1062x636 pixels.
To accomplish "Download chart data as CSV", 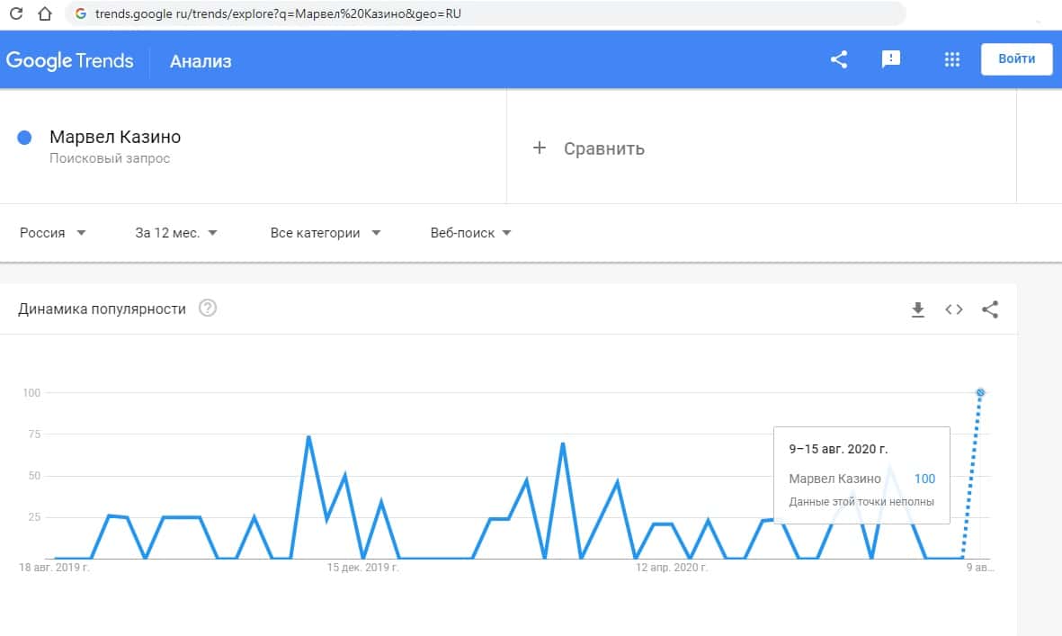I will pos(917,309).
